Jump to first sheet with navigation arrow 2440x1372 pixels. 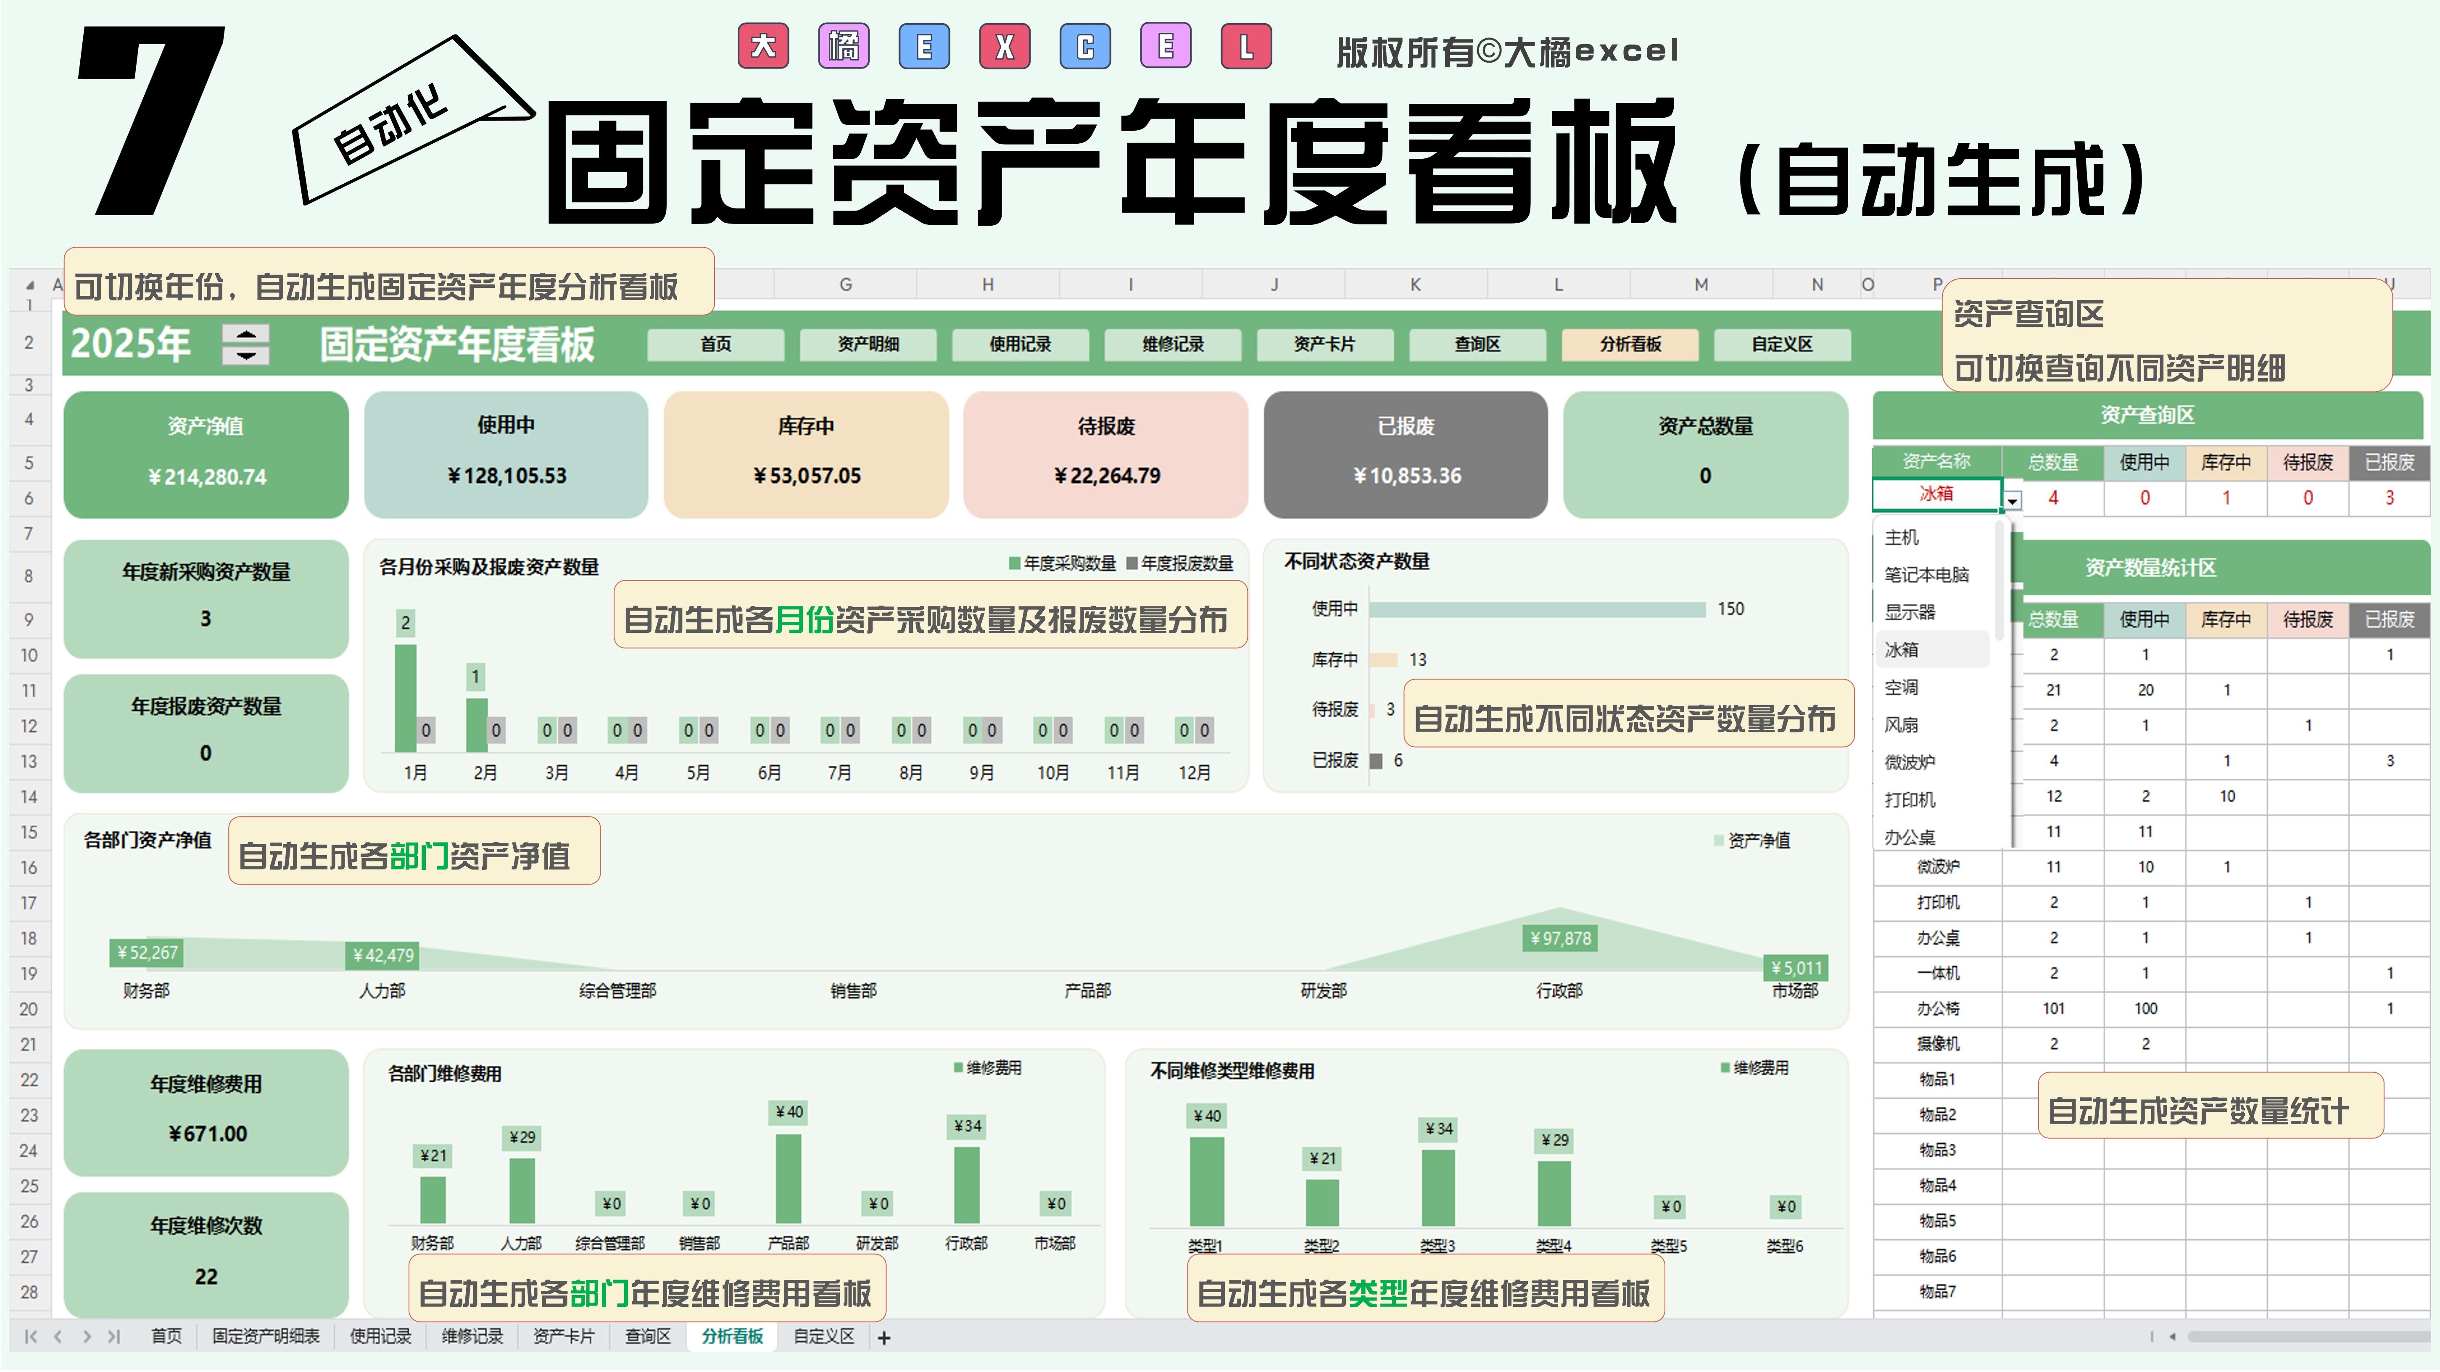(x=30, y=1337)
